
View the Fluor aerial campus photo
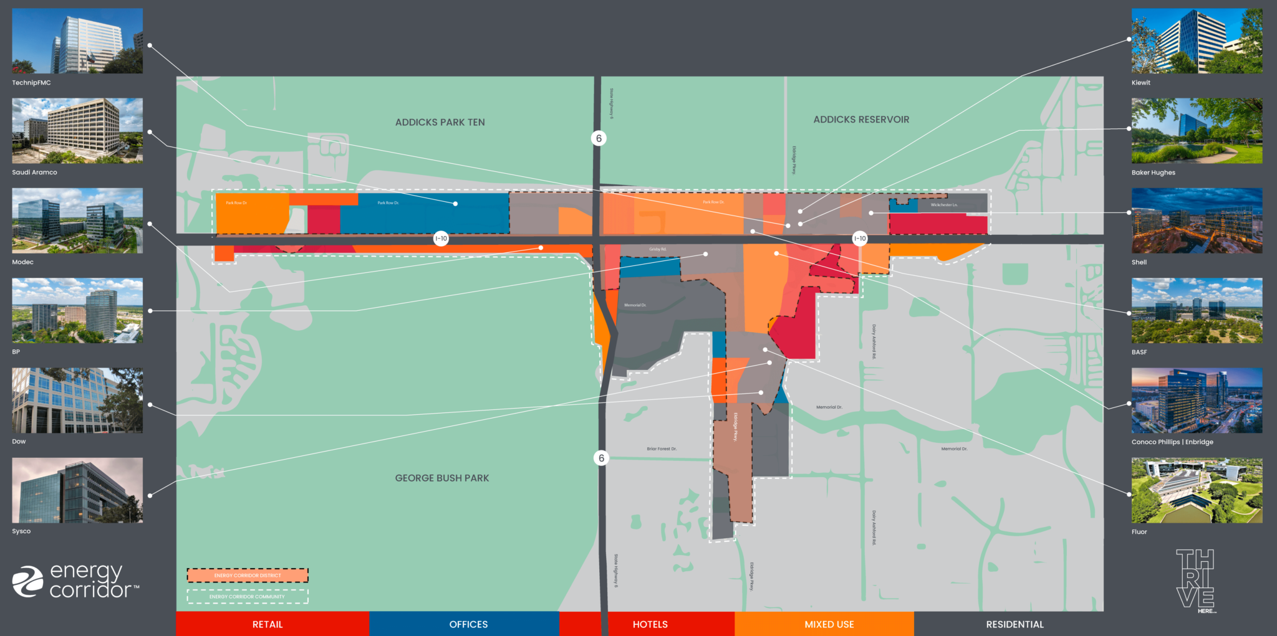coord(1197,490)
